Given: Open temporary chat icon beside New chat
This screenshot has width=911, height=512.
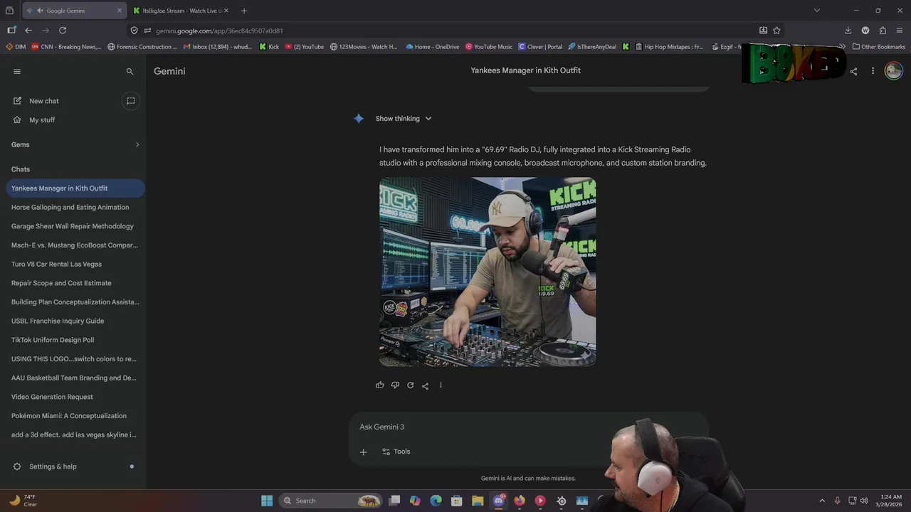Looking at the screenshot, I should (131, 101).
